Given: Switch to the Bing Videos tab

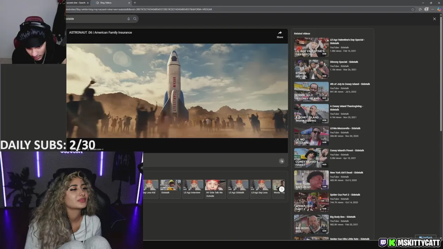Looking at the screenshot, I should [x=111, y=3].
